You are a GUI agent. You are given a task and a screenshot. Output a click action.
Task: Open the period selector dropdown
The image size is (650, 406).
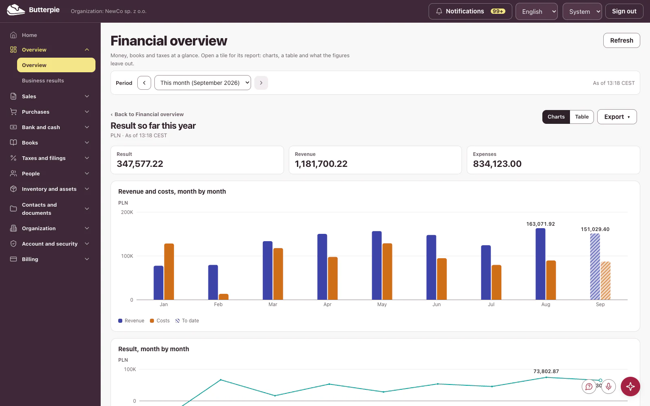click(203, 83)
